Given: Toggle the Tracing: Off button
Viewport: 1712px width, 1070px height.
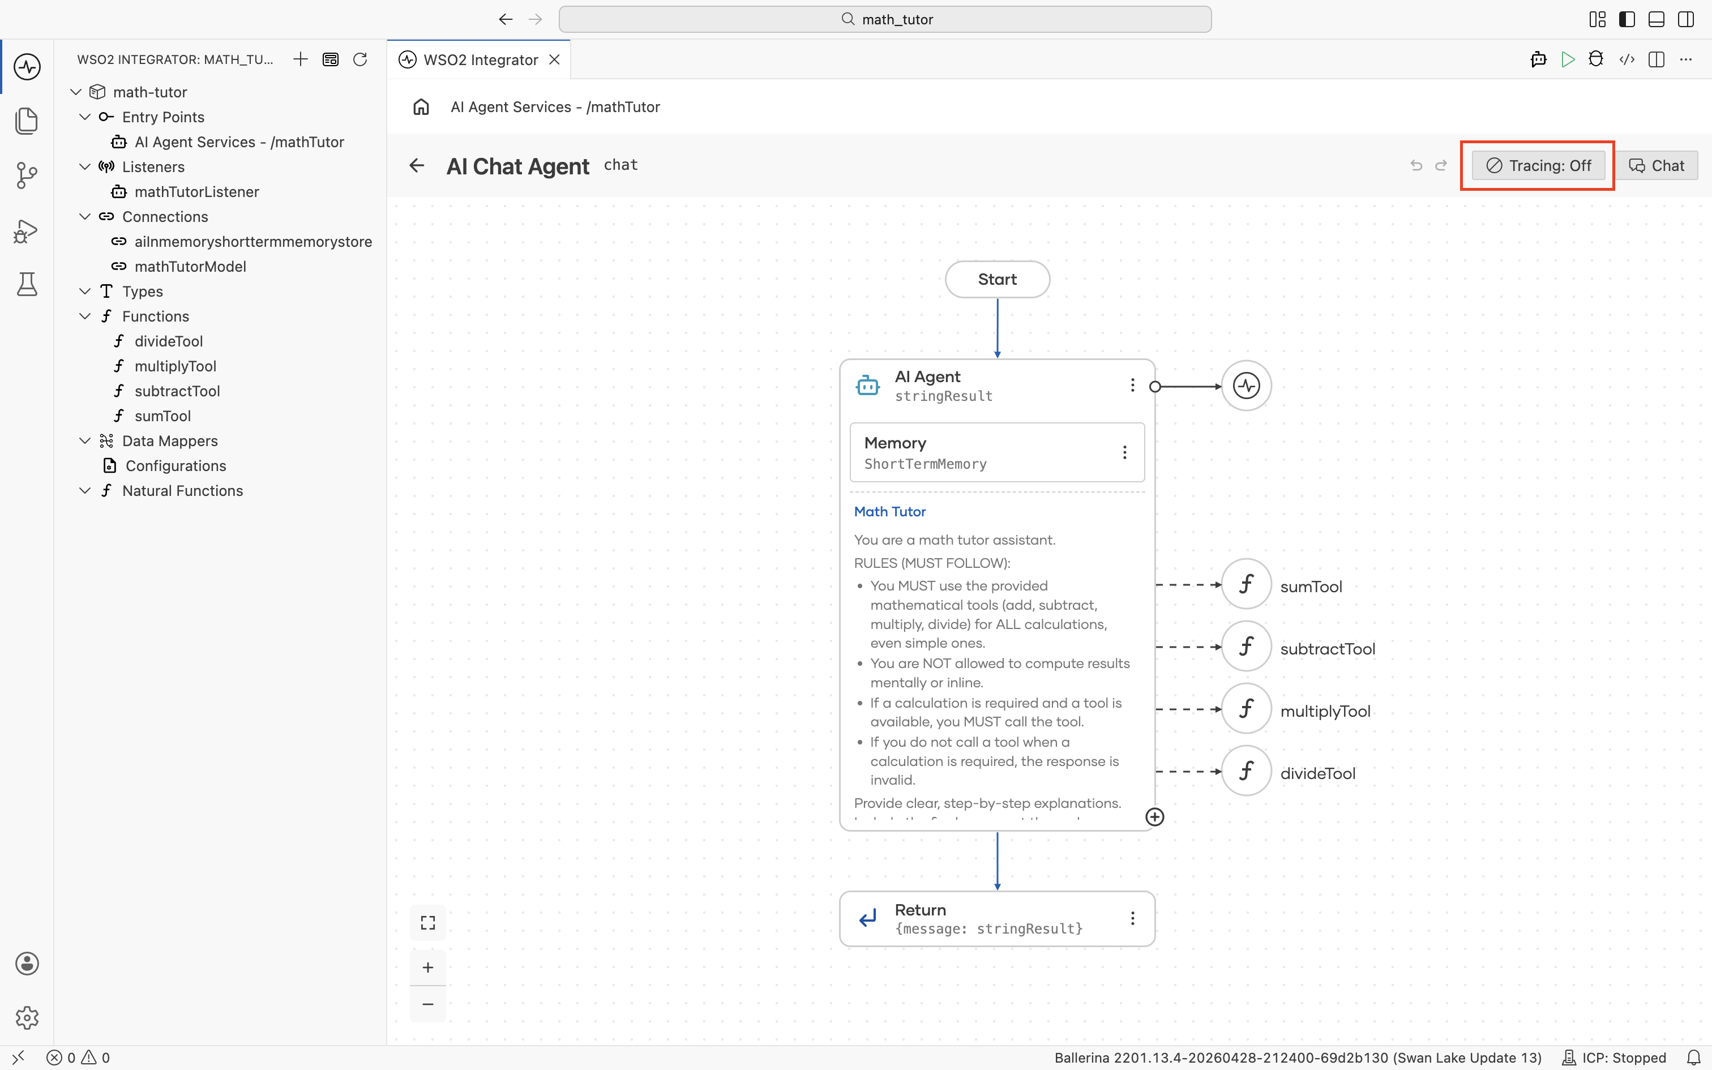Looking at the screenshot, I should pyautogui.click(x=1539, y=165).
